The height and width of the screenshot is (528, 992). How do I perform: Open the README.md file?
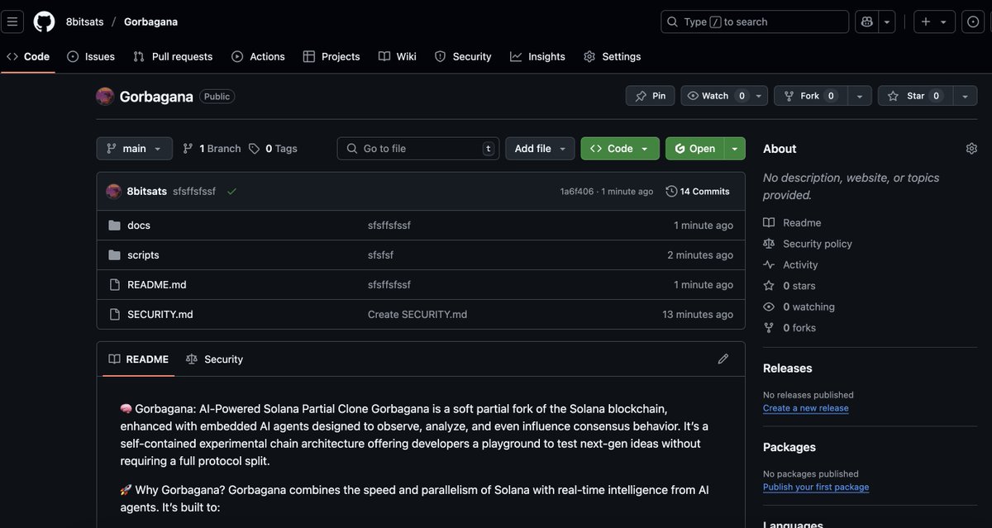157,285
